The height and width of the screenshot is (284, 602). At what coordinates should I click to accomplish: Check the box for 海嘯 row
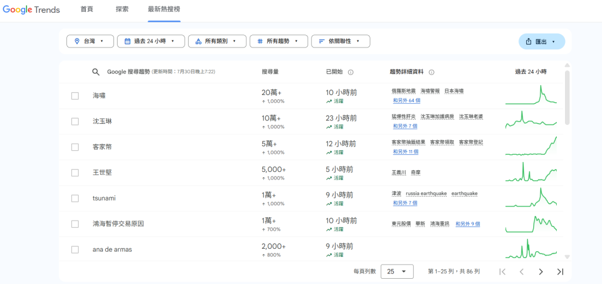75,96
